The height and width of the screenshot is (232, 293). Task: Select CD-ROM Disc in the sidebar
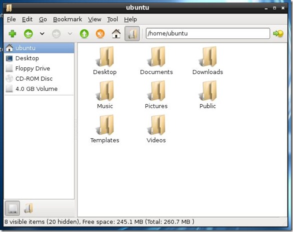point(39,78)
